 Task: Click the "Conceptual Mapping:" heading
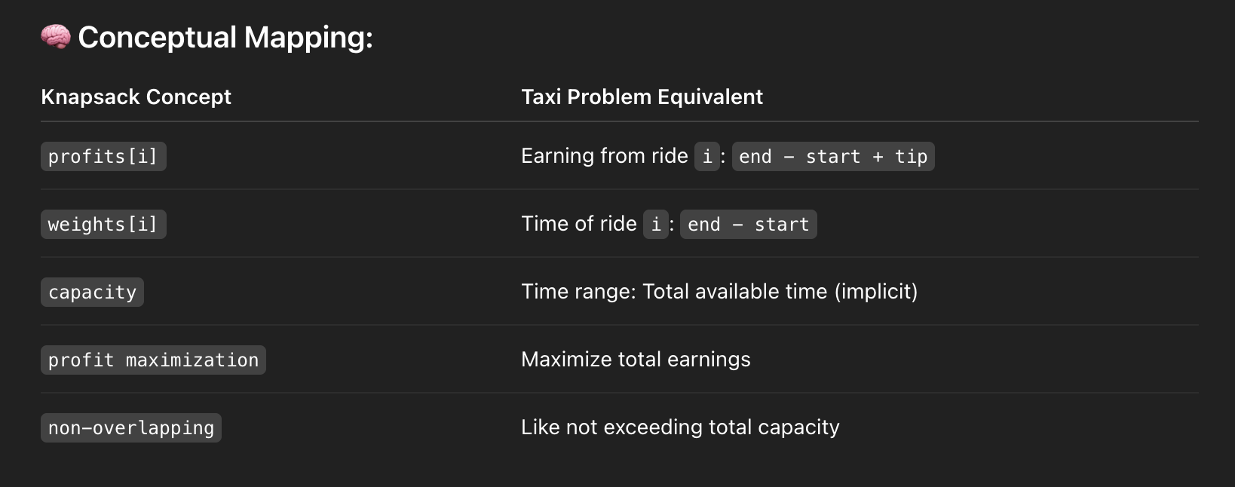pyautogui.click(x=225, y=37)
